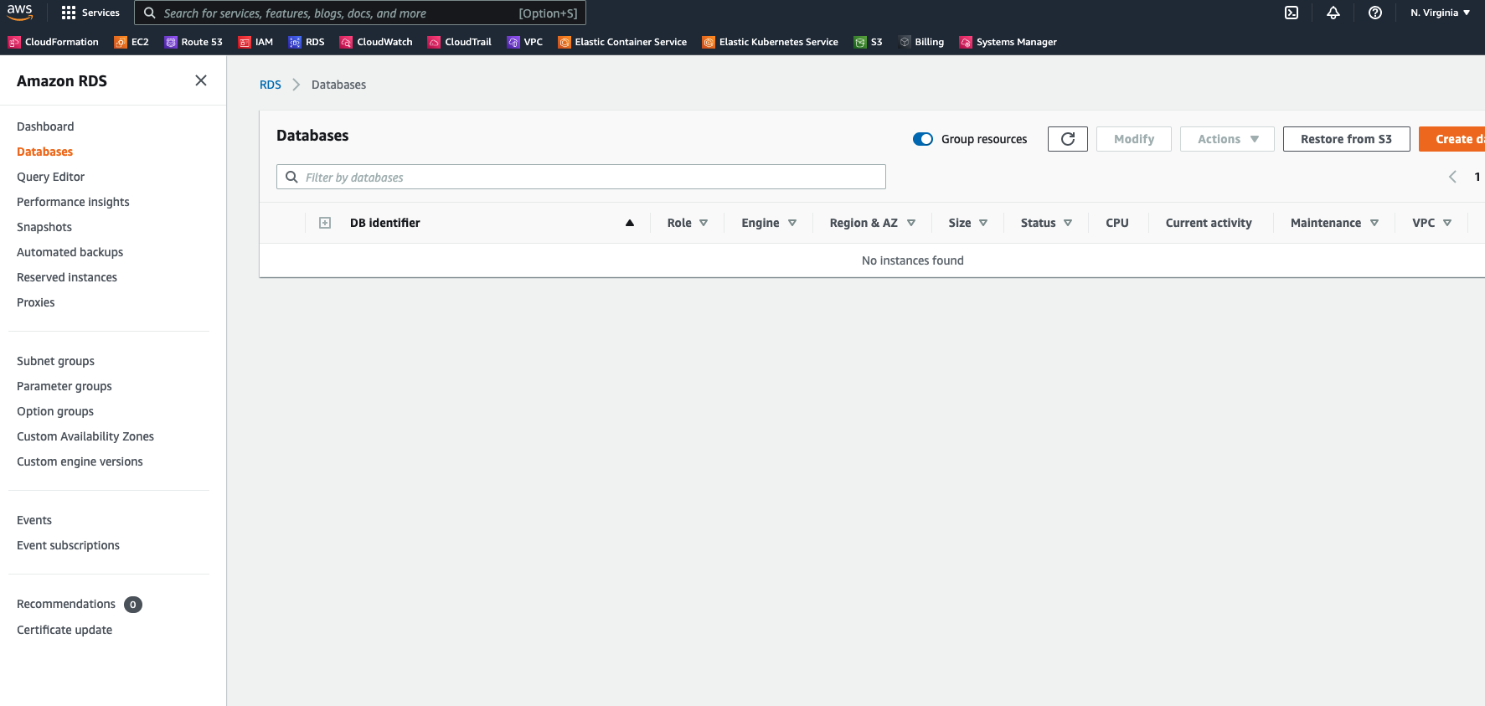Open the N. Virginia region selector
This screenshot has width=1485, height=706.
(x=1440, y=13)
